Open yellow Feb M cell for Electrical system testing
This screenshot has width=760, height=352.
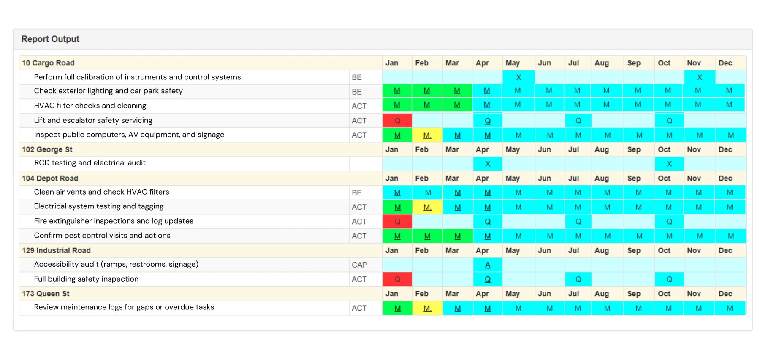pos(427,207)
